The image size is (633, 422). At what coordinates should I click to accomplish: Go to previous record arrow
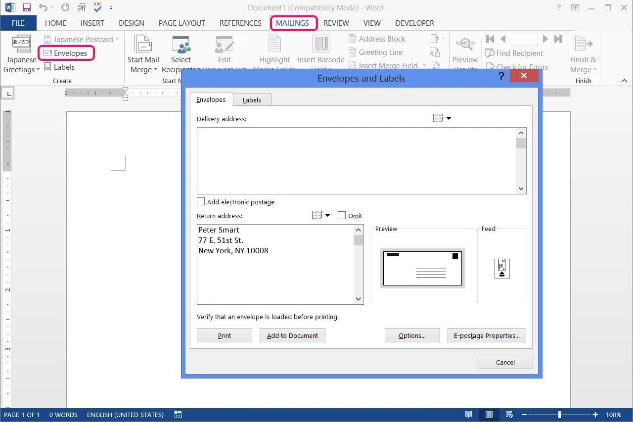click(x=503, y=39)
